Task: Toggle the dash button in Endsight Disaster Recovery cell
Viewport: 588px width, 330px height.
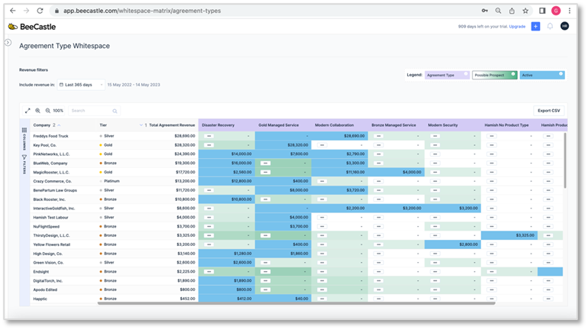Action: click(x=209, y=271)
